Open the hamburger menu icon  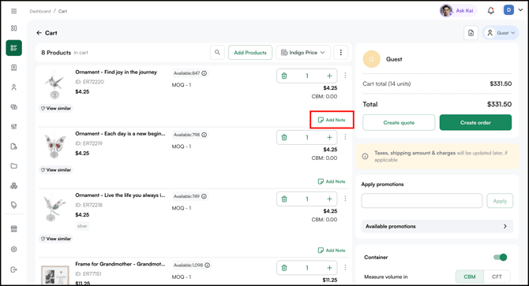[x=14, y=11]
